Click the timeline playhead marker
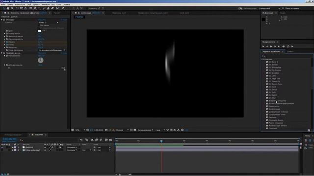 coord(161,141)
